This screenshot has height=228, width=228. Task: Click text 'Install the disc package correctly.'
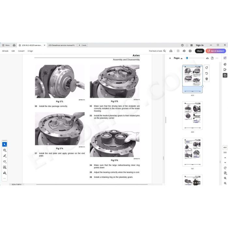coord(53,106)
